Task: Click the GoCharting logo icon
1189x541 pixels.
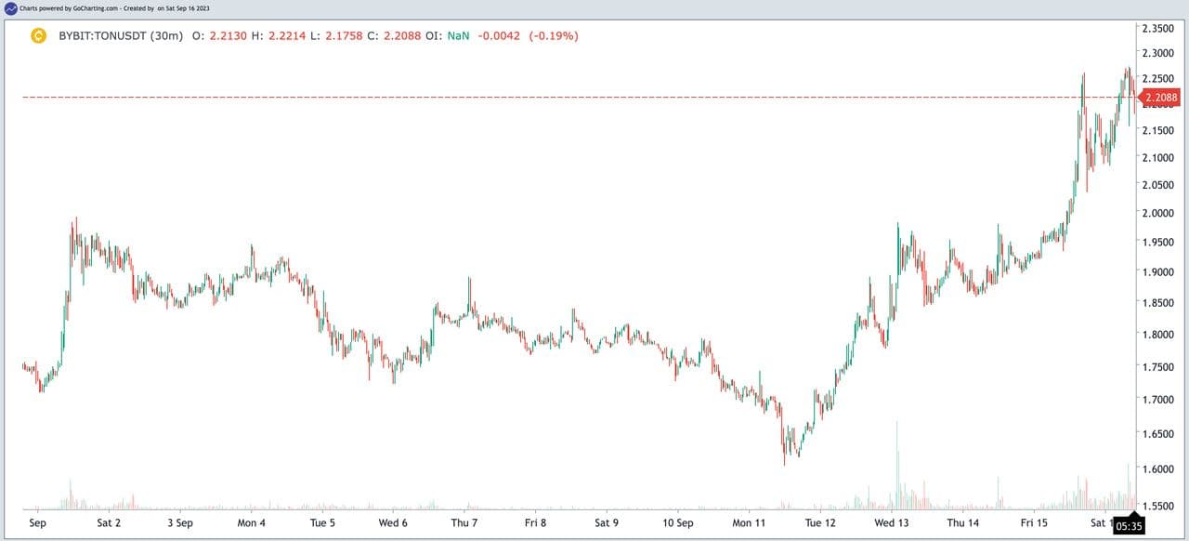Action: click(x=10, y=7)
